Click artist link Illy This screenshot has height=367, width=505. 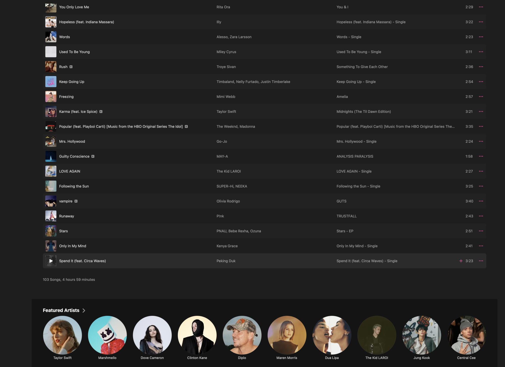click(219, 22)
